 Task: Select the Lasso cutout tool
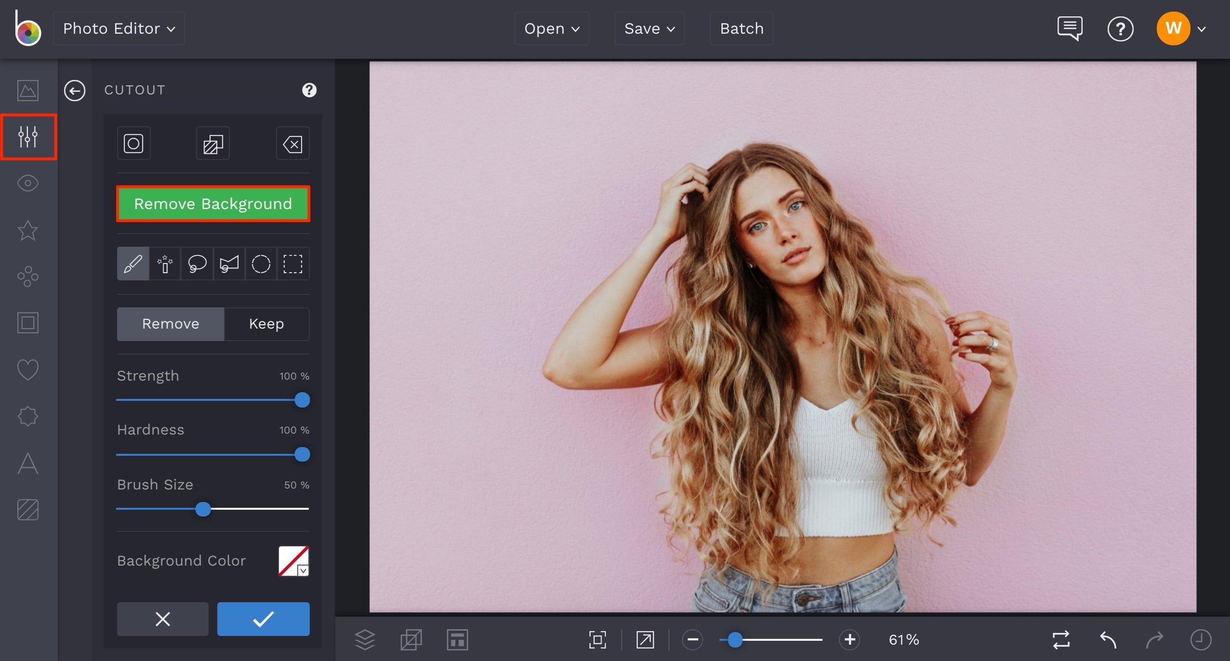[x=196, y=264]
